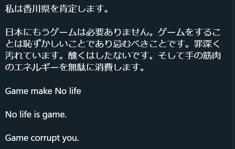Click the vertical divider line at right edge
The width and height of the screenshot is (235, 149).
(233, 74)
